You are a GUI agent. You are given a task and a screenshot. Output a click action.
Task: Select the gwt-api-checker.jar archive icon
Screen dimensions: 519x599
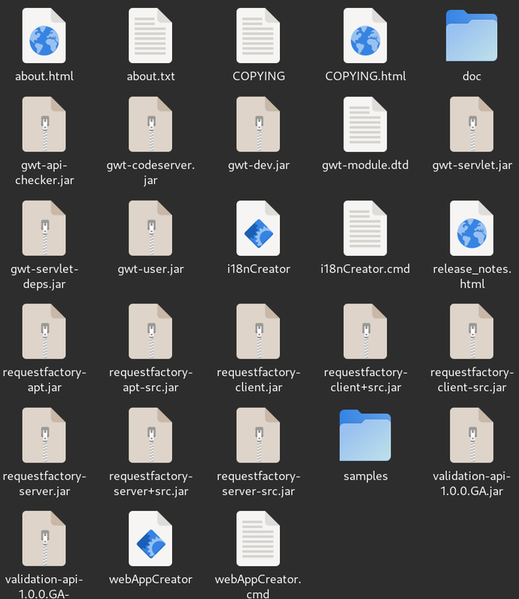click(x=44, y=124)
